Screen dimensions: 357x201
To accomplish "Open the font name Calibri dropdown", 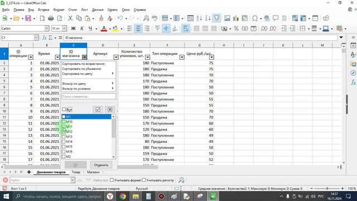I will pos(47,28).
